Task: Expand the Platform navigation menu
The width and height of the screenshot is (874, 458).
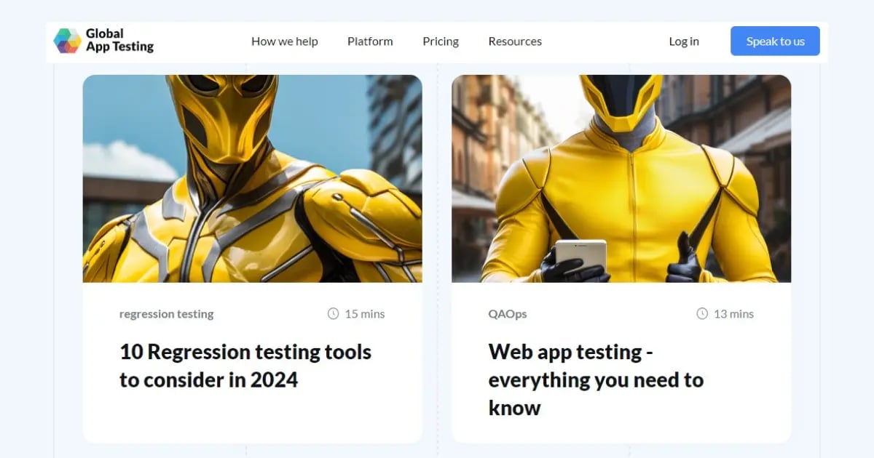Action: (x=370, y=41)
